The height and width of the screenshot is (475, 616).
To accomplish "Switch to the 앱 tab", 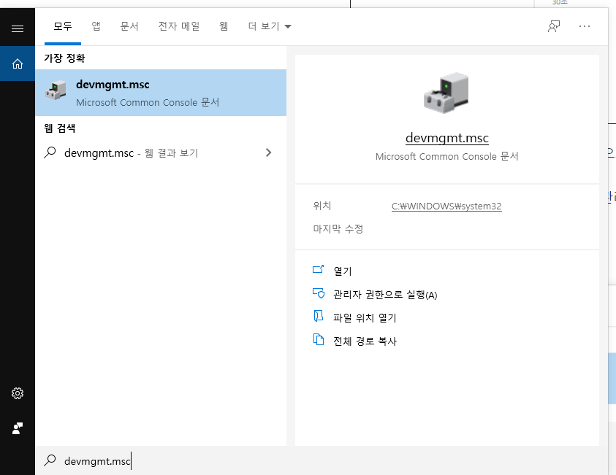I will point(96,26).
